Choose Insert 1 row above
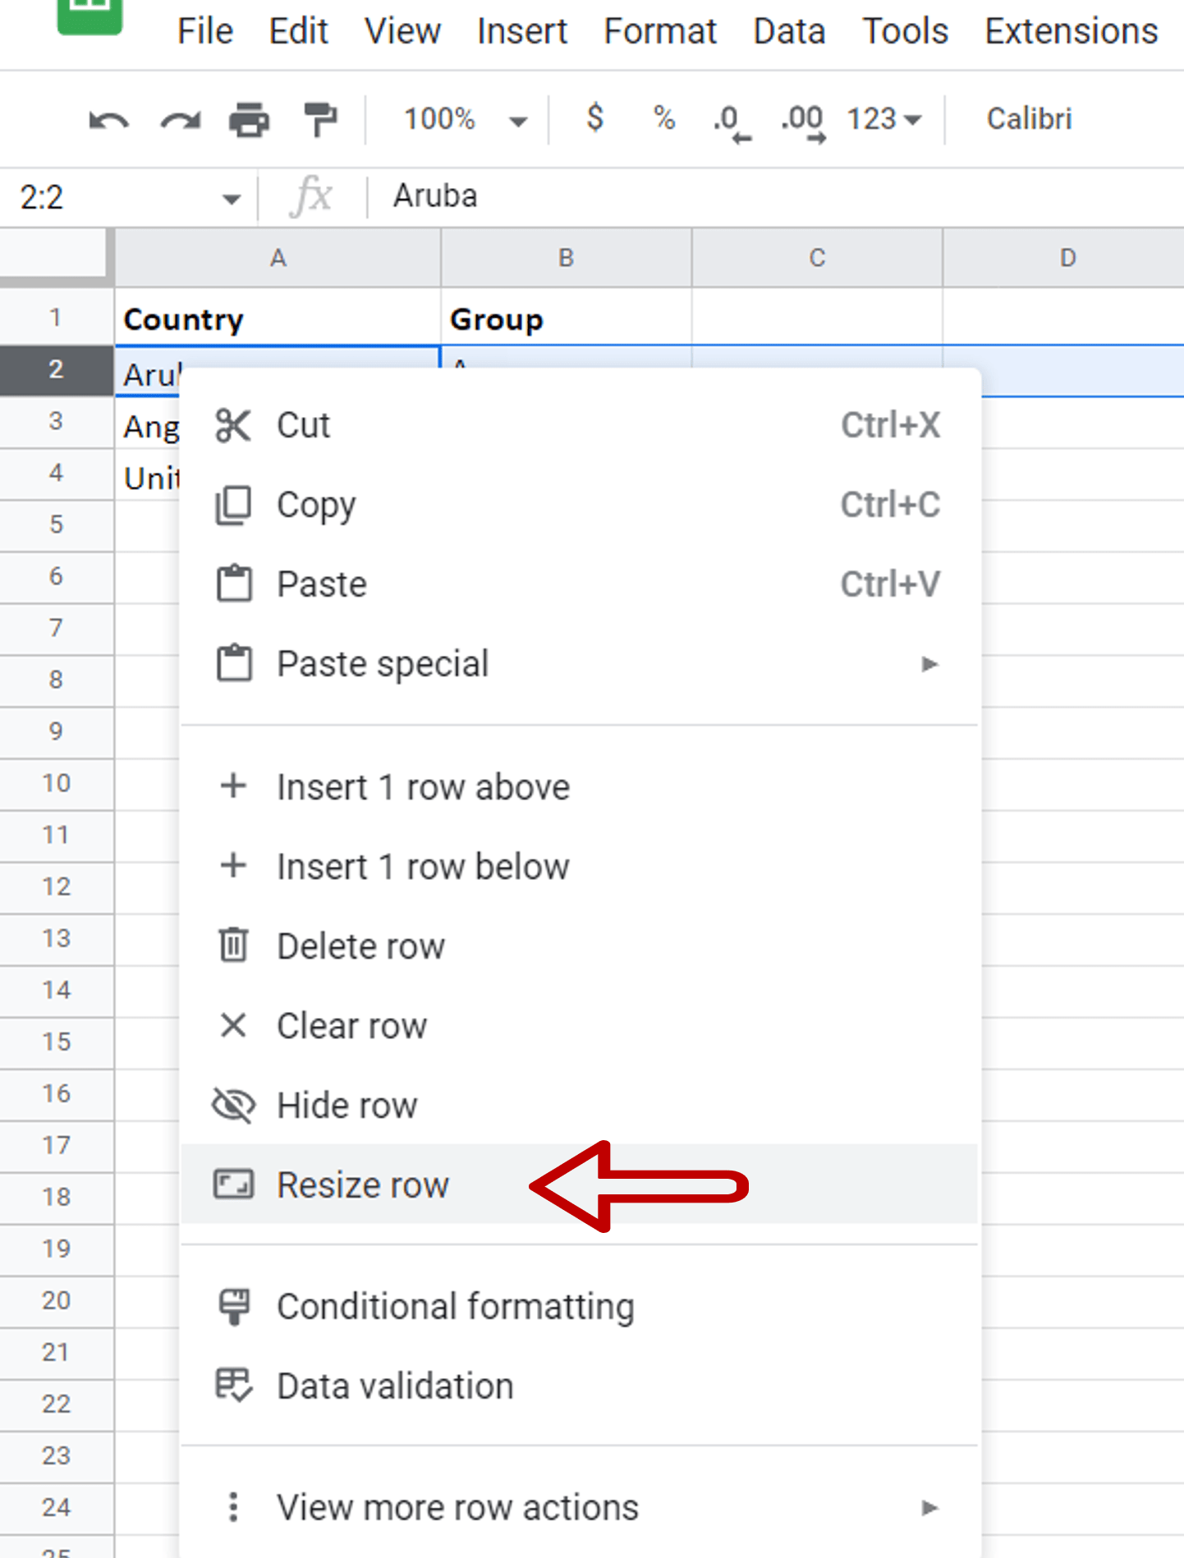1184x1558 pixels. point(422,786)
